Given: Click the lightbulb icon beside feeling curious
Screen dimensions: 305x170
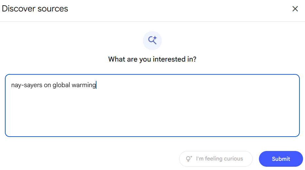Looking at the screenshot, I should point(189,159).
